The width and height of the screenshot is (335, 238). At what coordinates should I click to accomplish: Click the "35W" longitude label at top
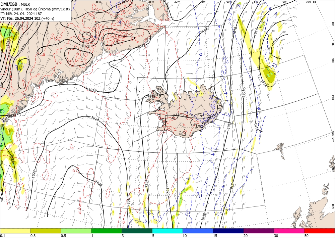pyautogui.click(x=98, y=2)
